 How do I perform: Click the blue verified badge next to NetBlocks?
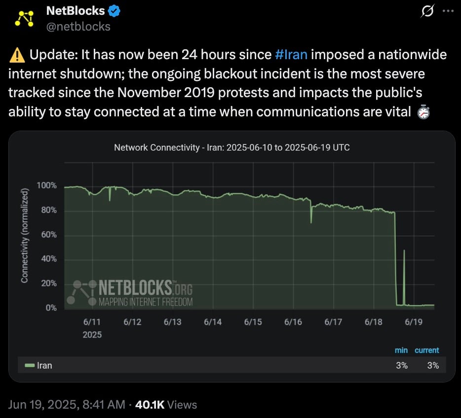[x=114, y=10]
